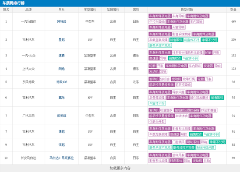The width and height of the screenshot is (240, 172).
Task: Select the 仪表台开裂 tag for 凯美瑞
Action: pos(157,122)
